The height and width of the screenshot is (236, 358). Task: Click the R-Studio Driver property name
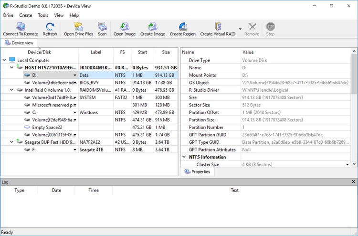[204, 90]
